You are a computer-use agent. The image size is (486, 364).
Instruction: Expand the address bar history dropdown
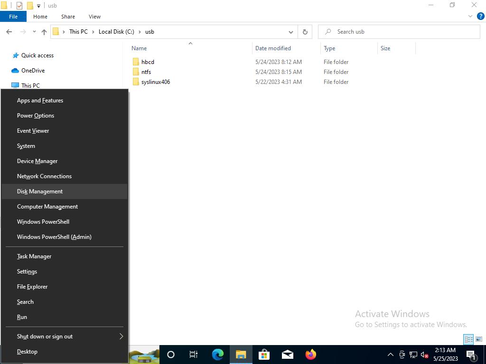coord(290,32)
